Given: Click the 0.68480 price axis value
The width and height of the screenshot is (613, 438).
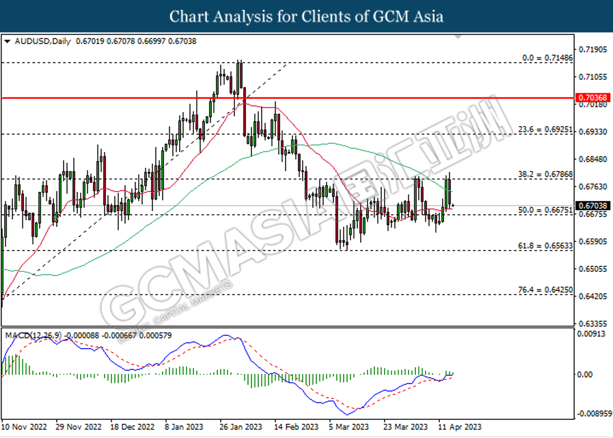Looking at the screenshot, I should click(593, 159).
